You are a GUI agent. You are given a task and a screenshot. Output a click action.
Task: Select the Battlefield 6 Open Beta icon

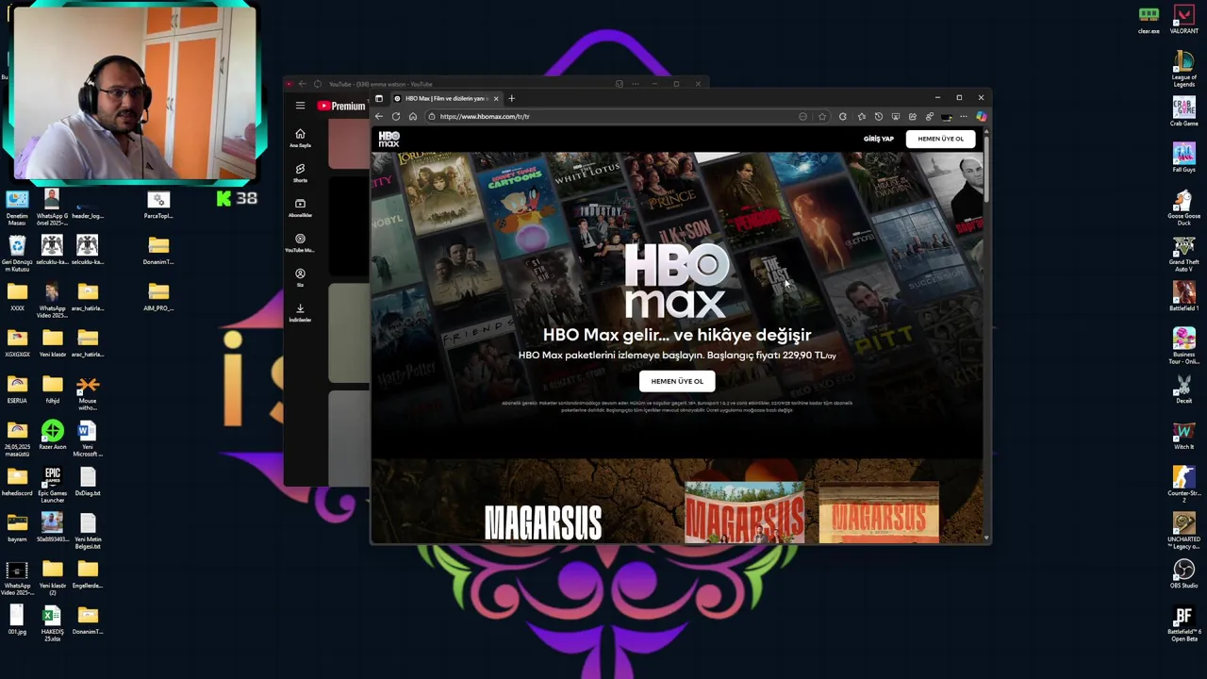tap(1183, 622)
